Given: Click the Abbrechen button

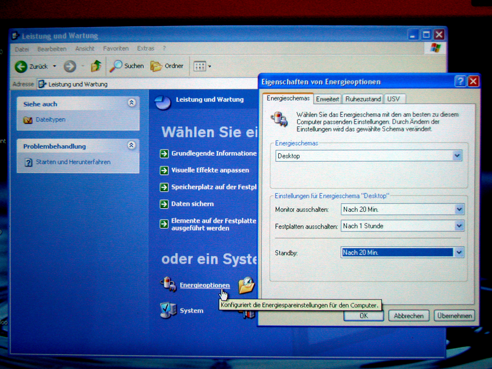Looking at the screenshot, I should pos(409,316).
